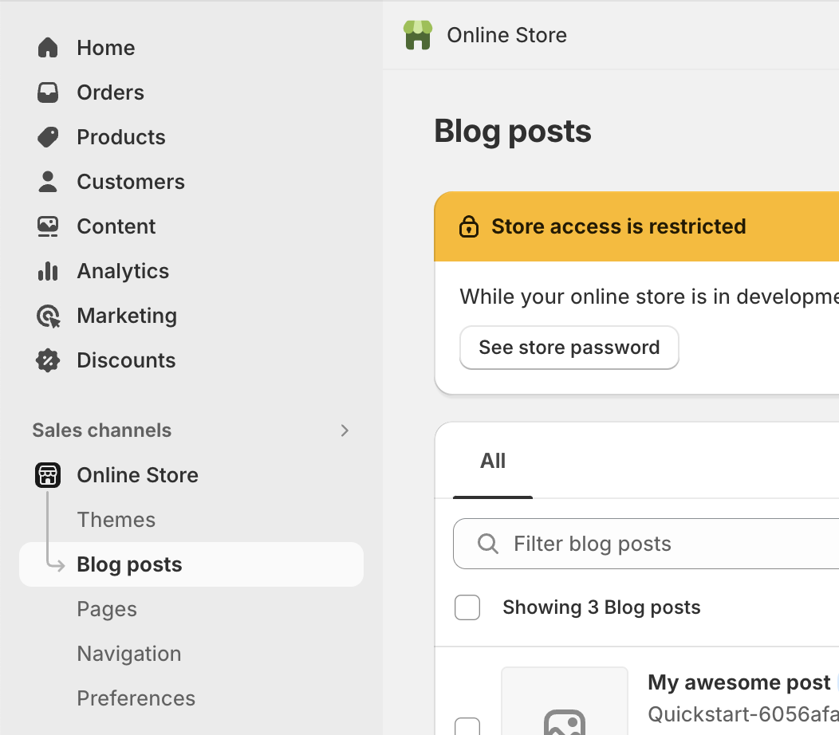
Task: Click the Discounts percent badge icon
Action: [48, 360]
